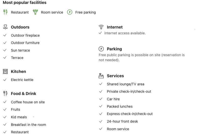
Task: Click the green Restaurant fork icon
Action: 5,12
